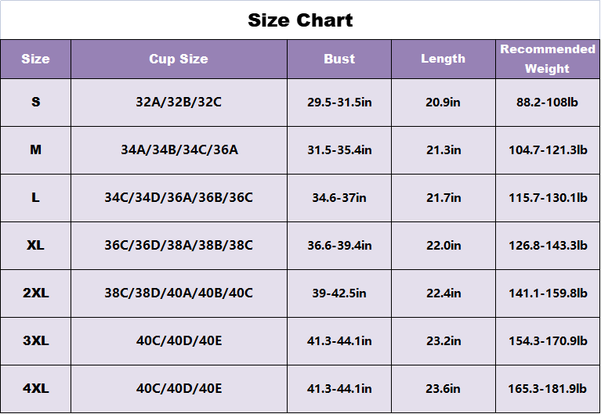Click the Cup Size column header
601x414 pixels.
(x=179, y=59)
